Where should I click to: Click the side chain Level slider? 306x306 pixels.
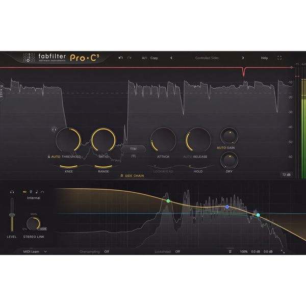[12, 215]
